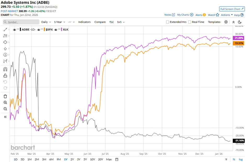Choose the shapes drawing tool
Viewport: 246px width, 162px height.
point(5,42)
